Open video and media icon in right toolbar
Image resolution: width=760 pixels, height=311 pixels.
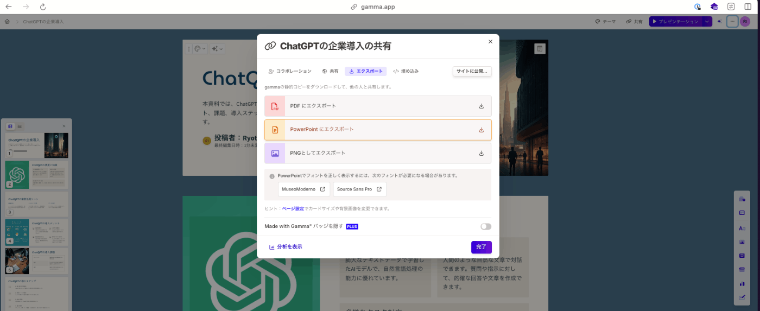742,256
